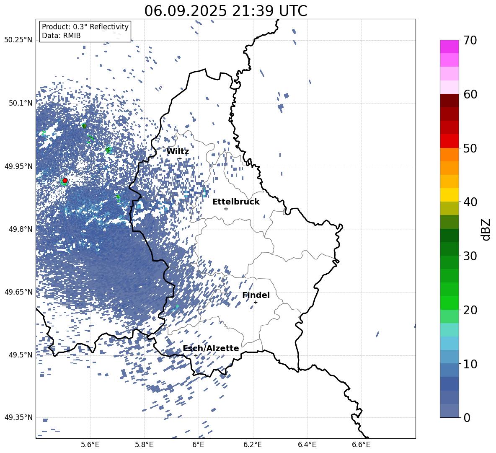
Task: Click the colorbar value 50
Action: click(x=470, y=148)
